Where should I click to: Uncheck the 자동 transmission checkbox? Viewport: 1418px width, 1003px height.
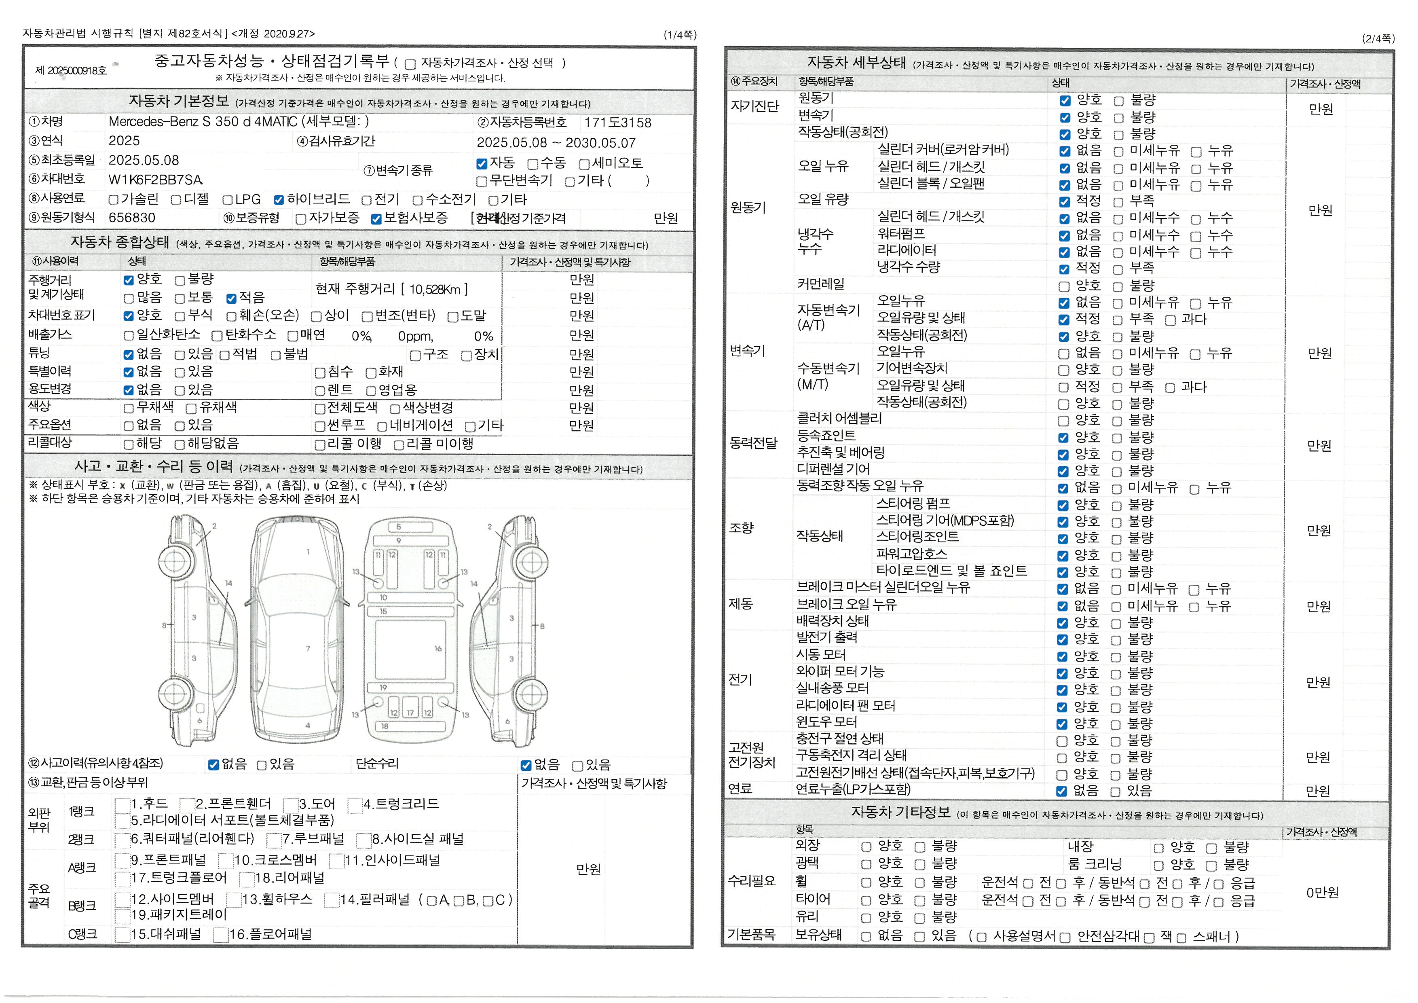point(482,164)
